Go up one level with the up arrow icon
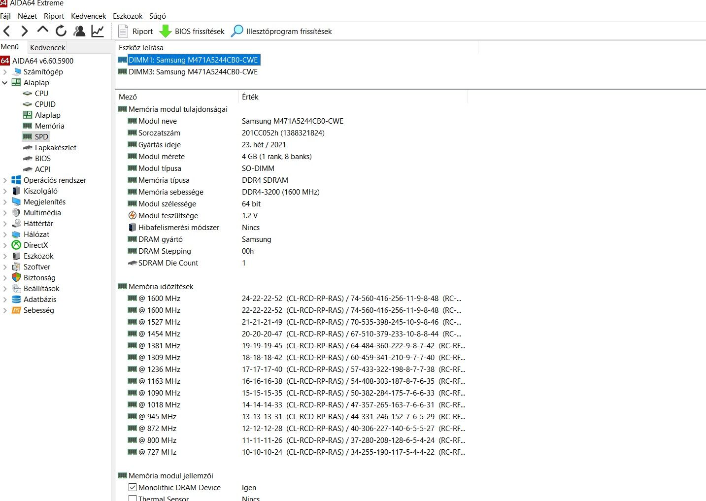 pos(43,31)
